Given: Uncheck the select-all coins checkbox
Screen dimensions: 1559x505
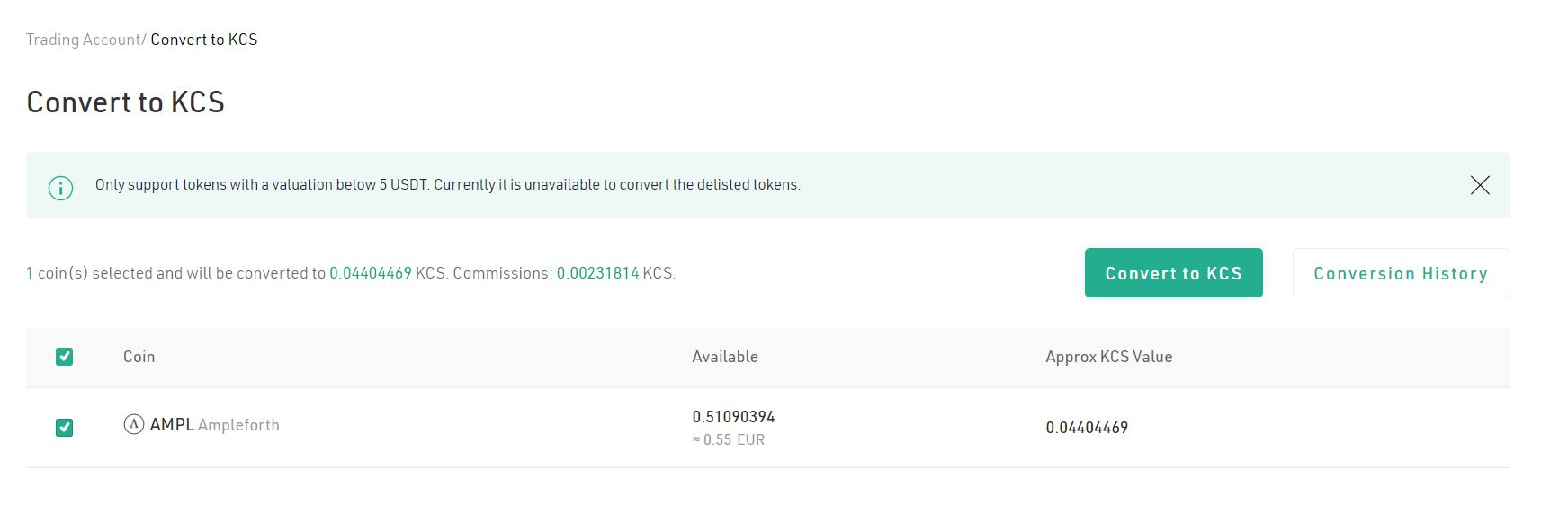Looking at the screenshot, I should (x=64, y=357).
